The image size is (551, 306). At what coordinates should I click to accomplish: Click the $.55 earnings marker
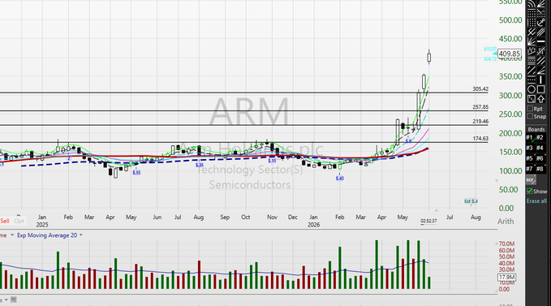(136, 173)
